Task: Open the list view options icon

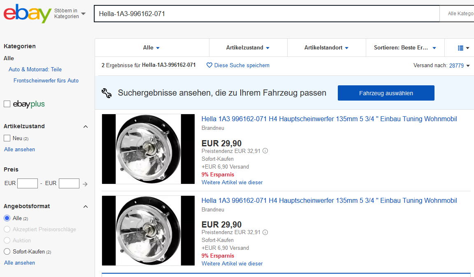Action: (x=463, y=48)
